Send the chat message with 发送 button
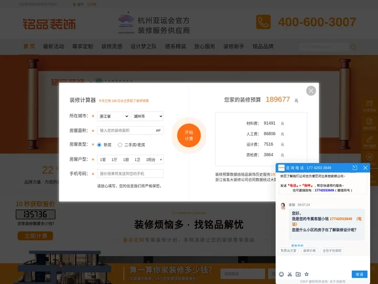The height and width of the screenshot is (284, 378). tap(360, 275)
